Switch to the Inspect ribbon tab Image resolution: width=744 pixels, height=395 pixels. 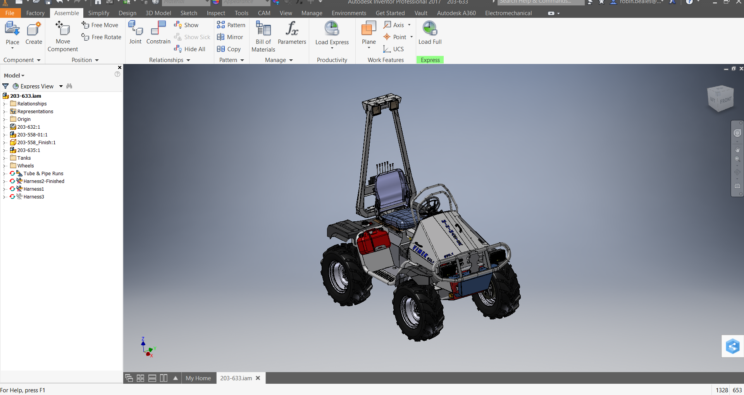tap(216, 13)
